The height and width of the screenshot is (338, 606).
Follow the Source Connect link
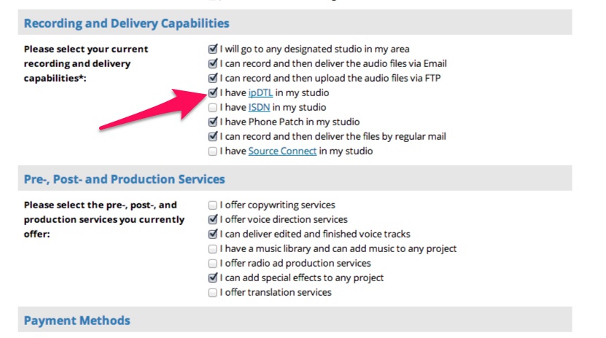(x=282, y=152)
